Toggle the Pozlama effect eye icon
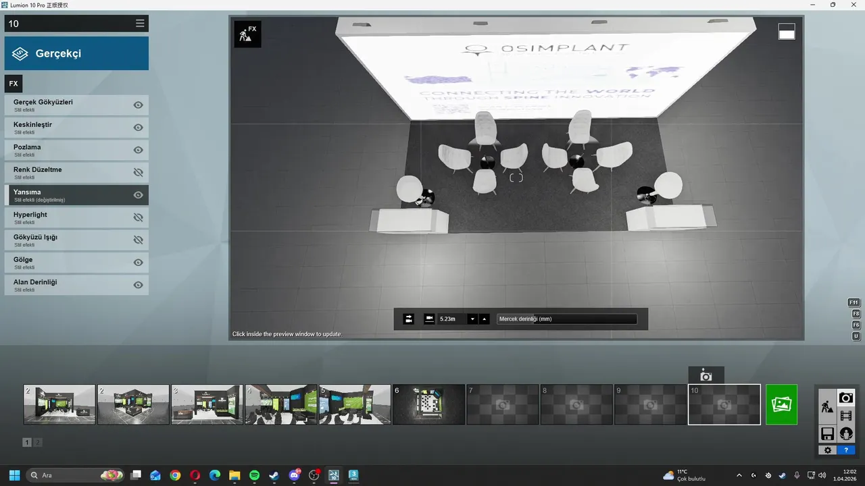 138,150
